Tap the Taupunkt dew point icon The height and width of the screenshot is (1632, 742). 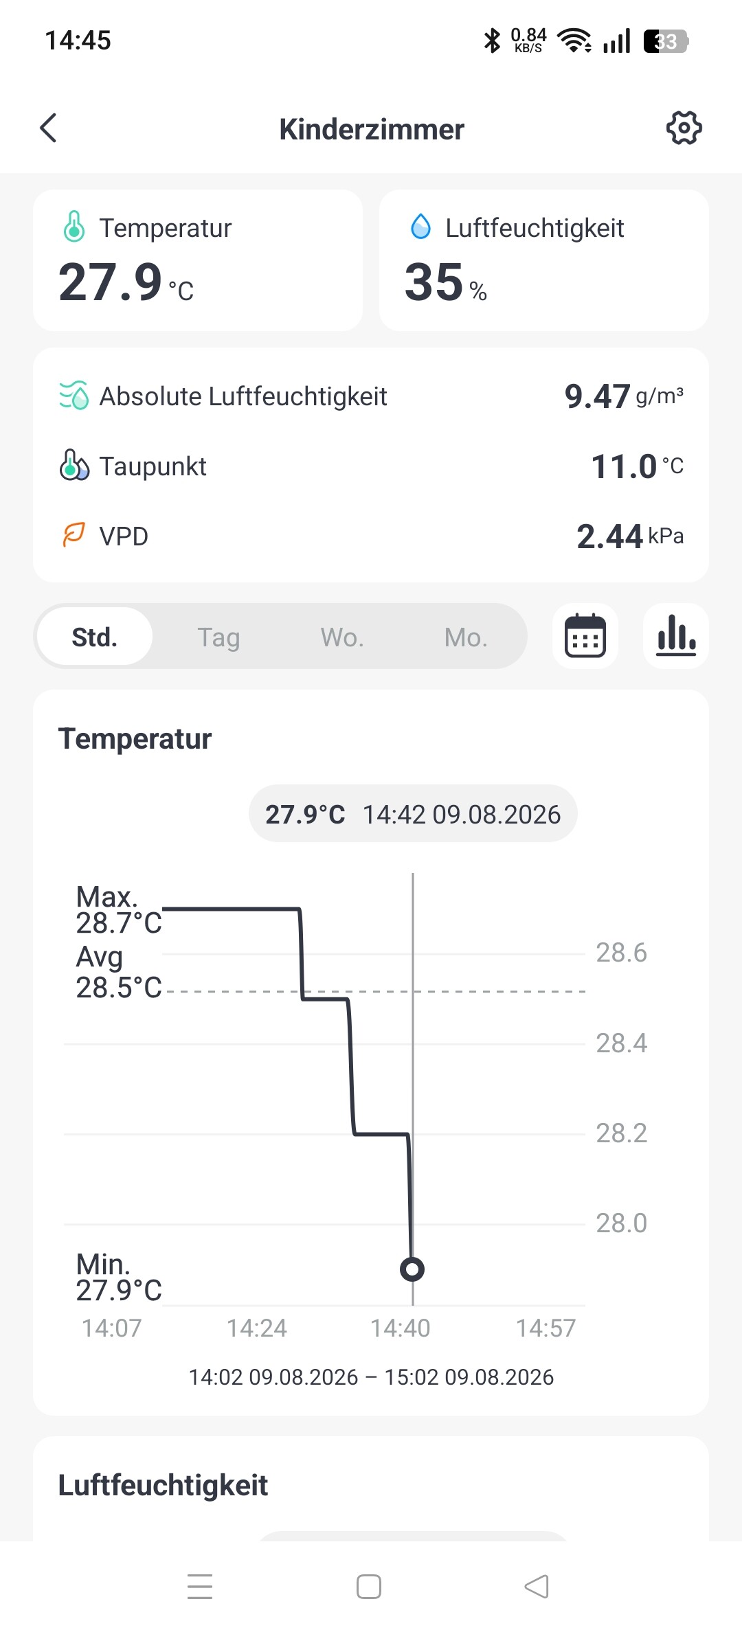pyautogui.click(x=74, y=466)
